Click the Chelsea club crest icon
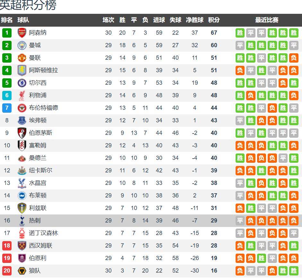Screen dimensions: 302x279 (x=22, y=83)
